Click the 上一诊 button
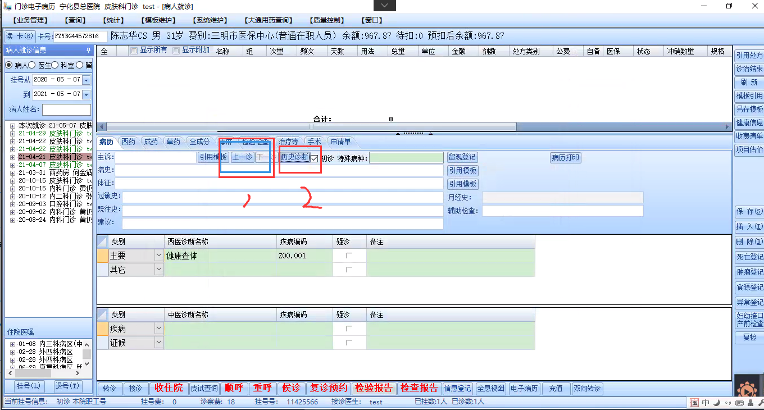764x410 pixels. (x=243, y=157)
